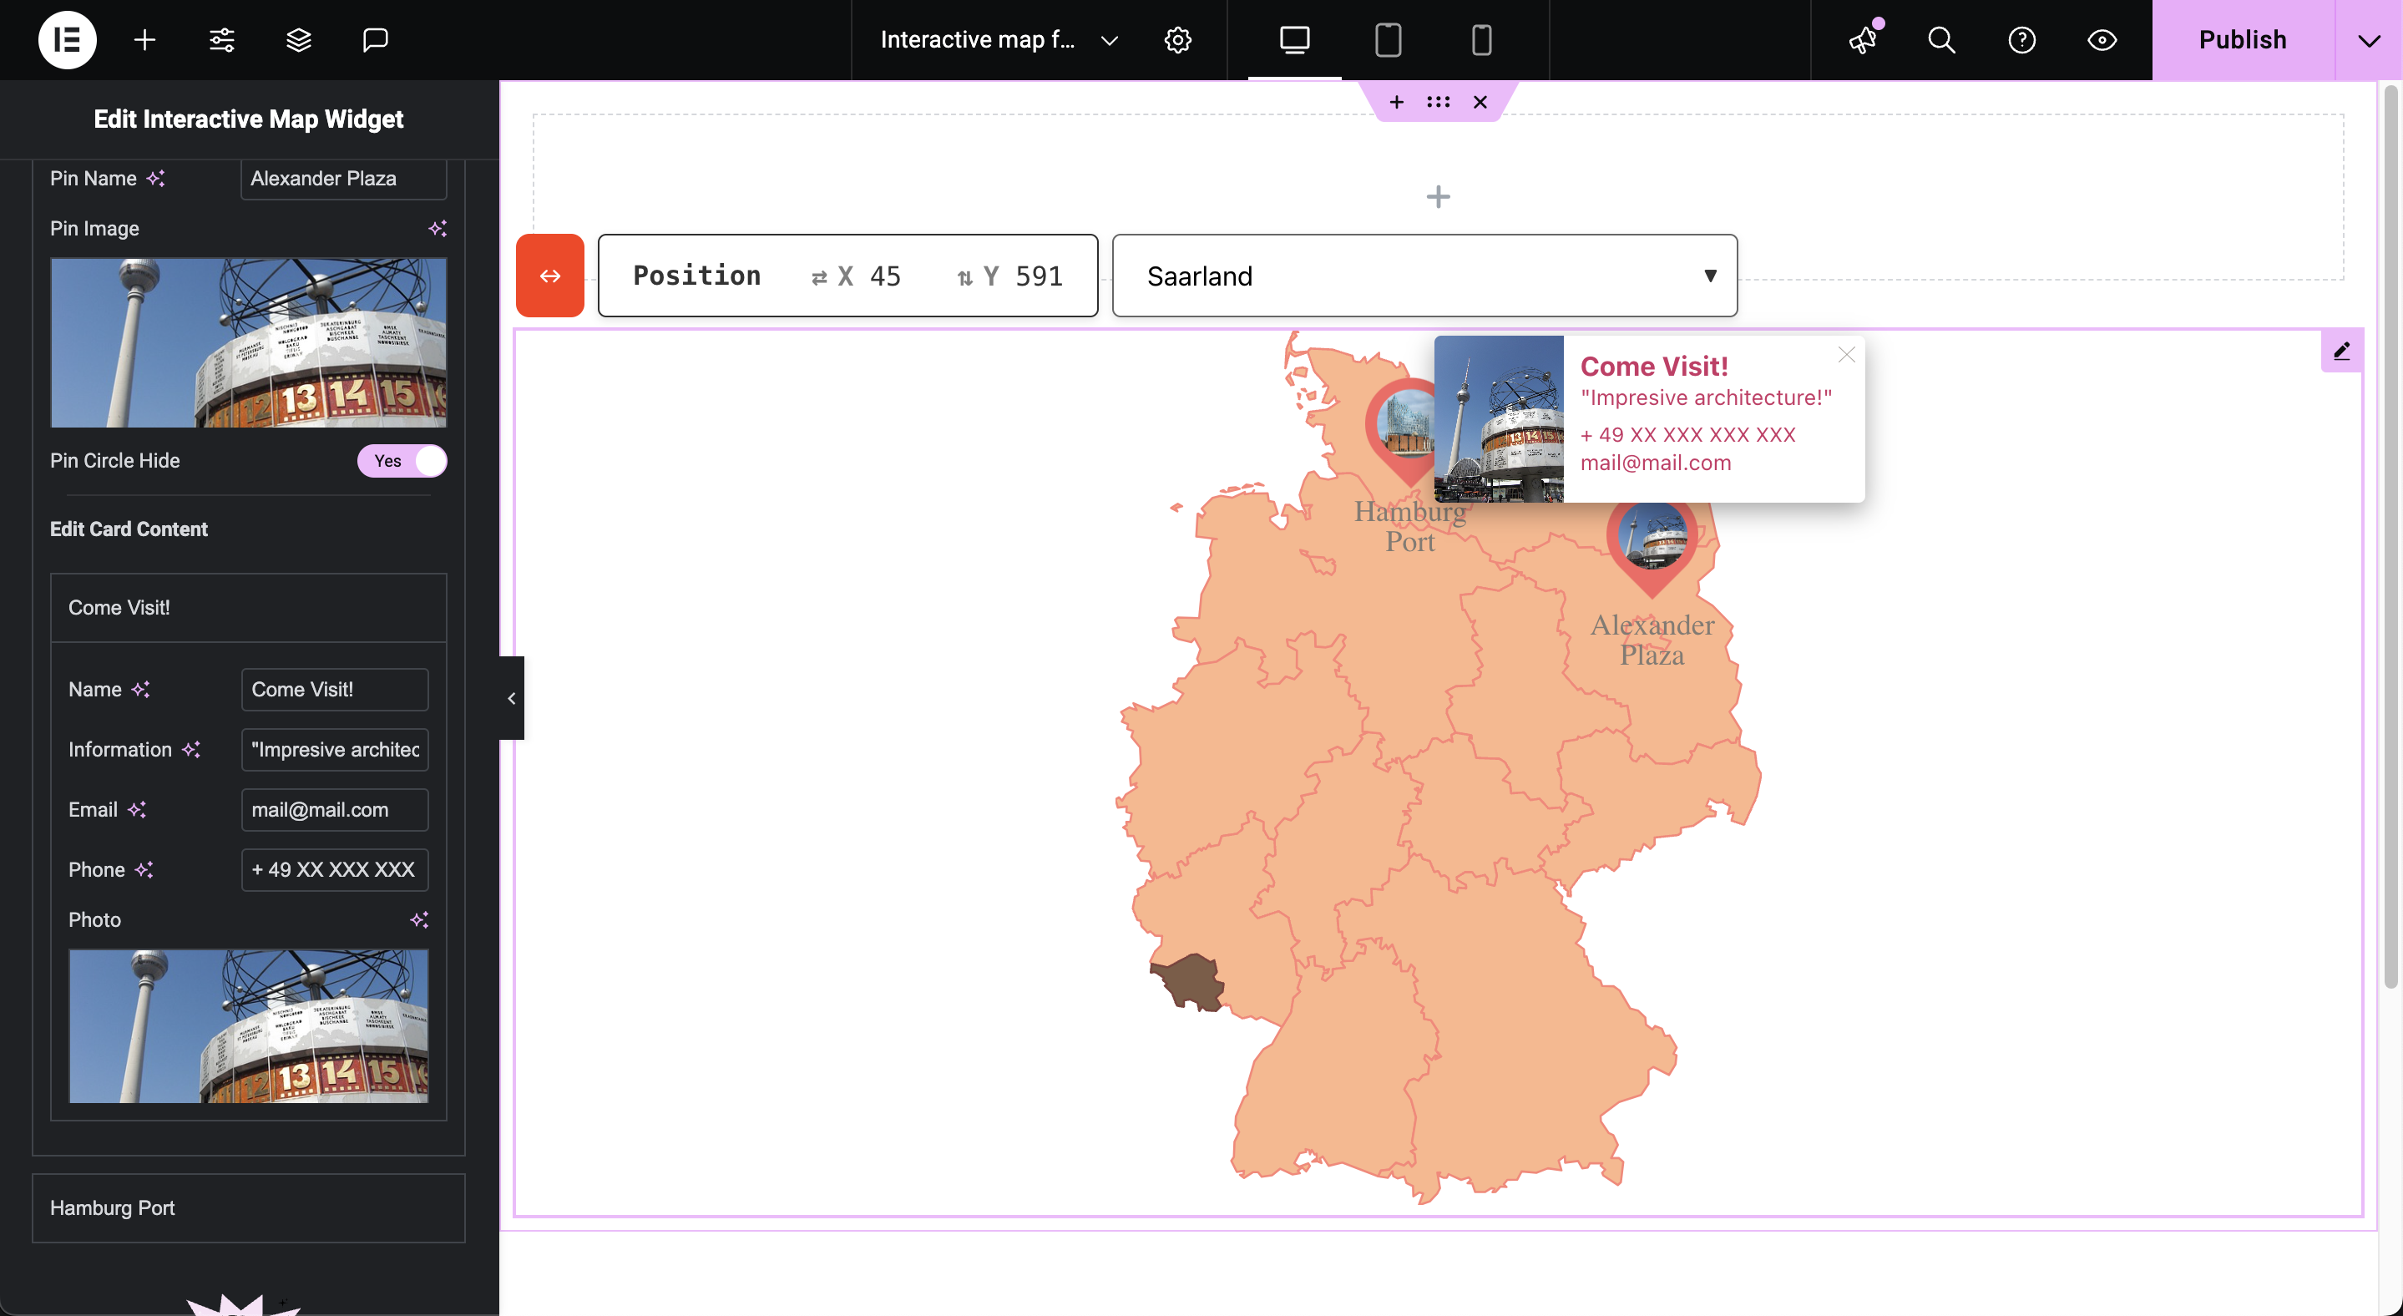Click the Email input field
This screenshot has width=2403, height=1316.
(x=334, y=810)
